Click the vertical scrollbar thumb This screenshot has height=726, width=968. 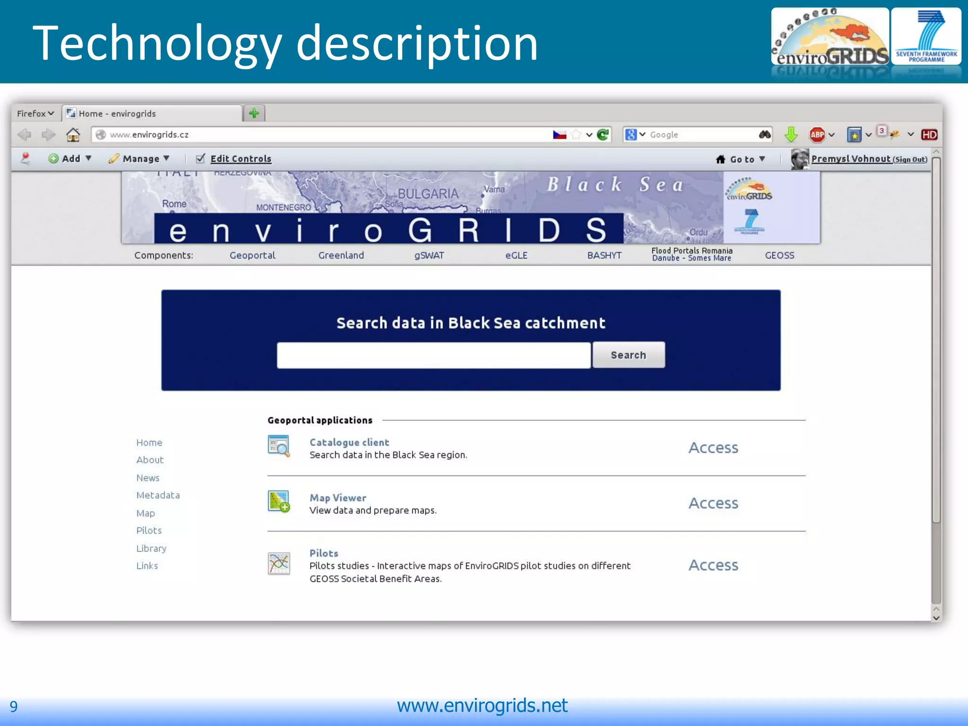coord(936,340)
